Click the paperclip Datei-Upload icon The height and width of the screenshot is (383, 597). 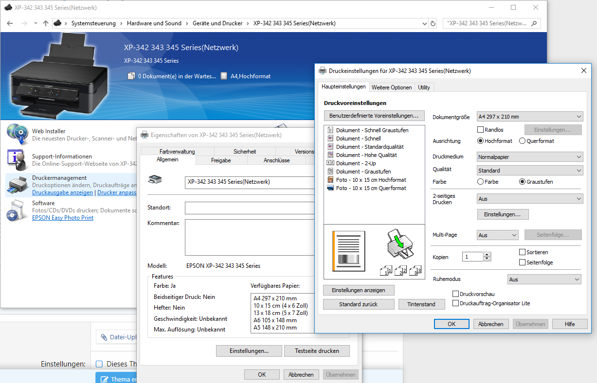click(104, 337)
